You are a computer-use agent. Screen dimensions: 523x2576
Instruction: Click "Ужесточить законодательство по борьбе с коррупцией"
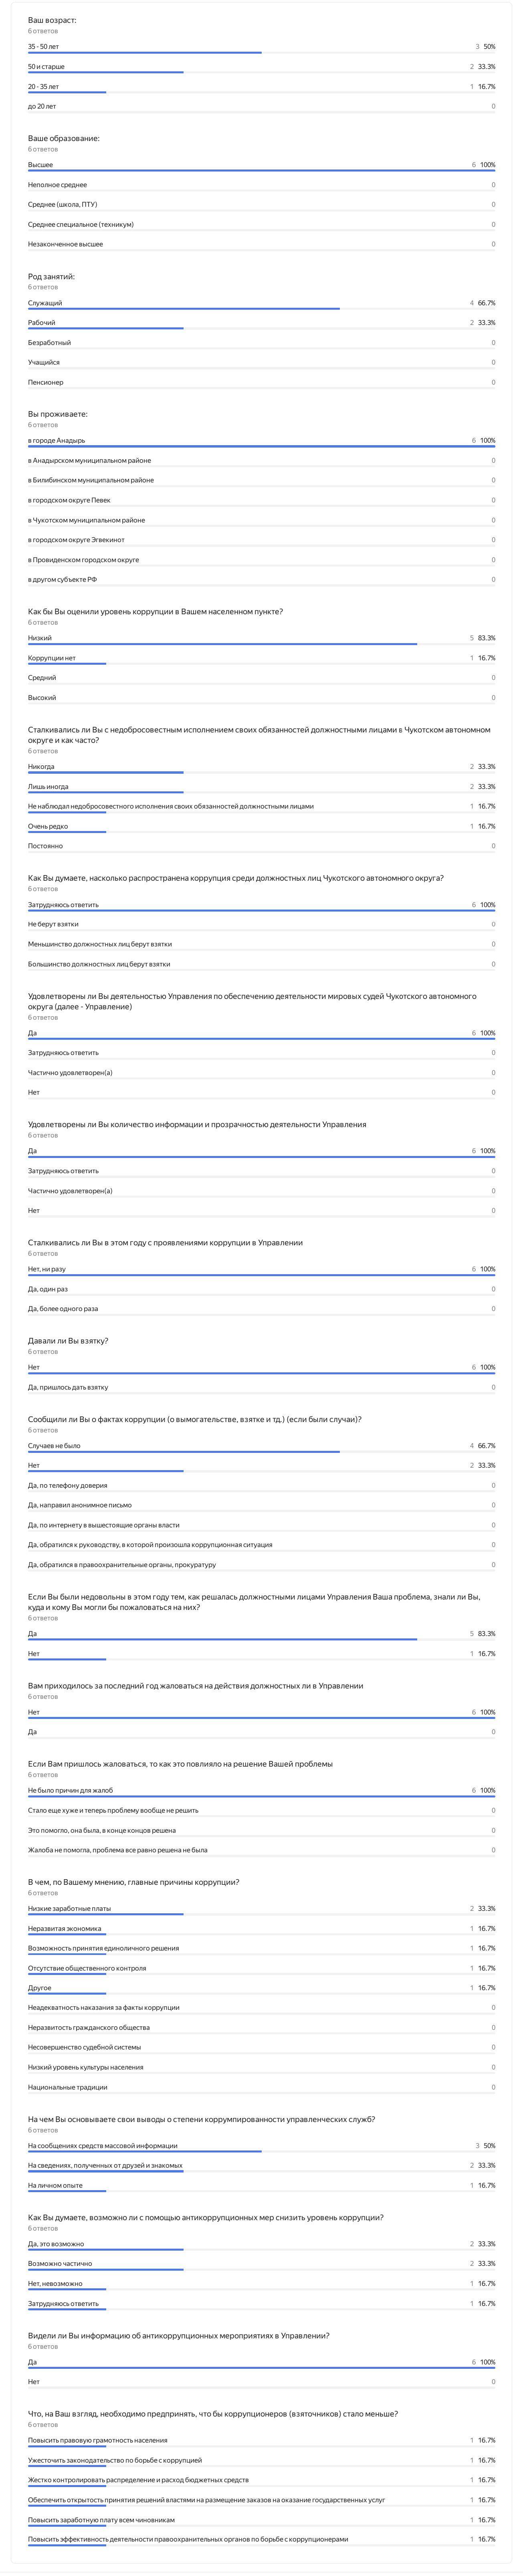click(x=115, y=2460)
